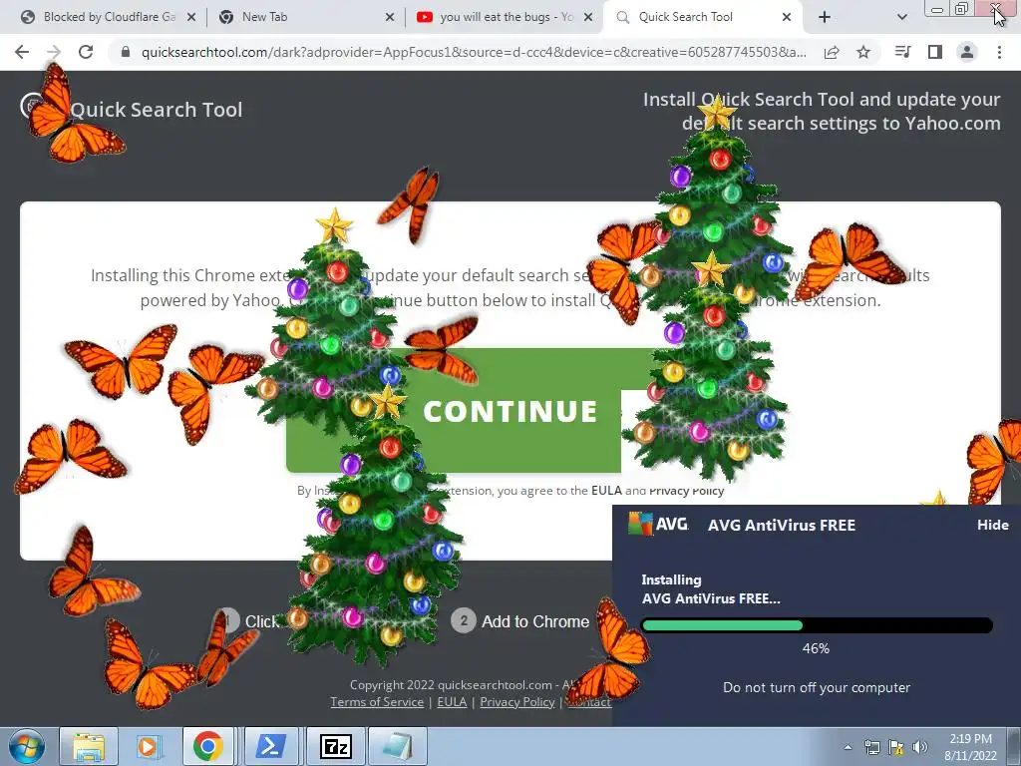This screenshot has width=1021, height=766.
Task: Open Chrome's three-dot menu
Action: [999, 52]
